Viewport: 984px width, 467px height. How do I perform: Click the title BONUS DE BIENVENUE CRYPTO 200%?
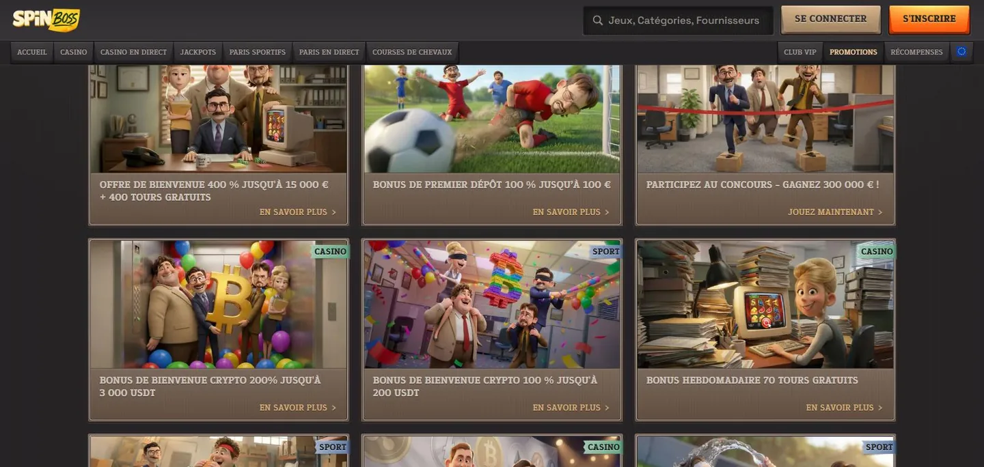point(210,386)
